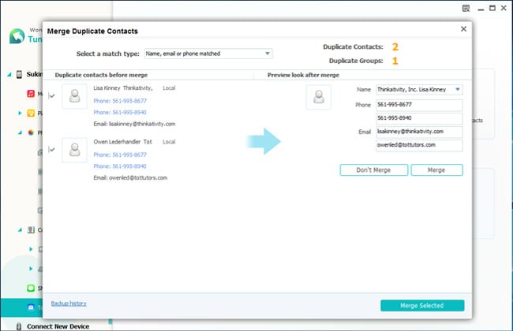Open the Contacts icon in sidebar
The width and height of the screenshot is (513, 331).
(x=31, y=230)
